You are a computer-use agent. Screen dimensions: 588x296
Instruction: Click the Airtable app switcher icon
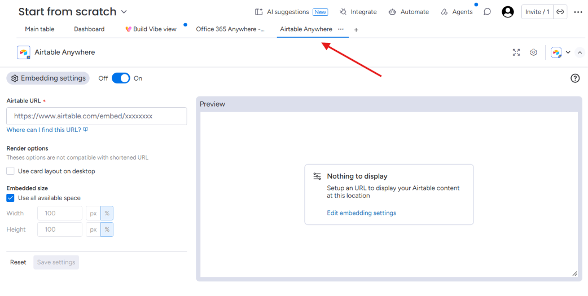point(556,52)
